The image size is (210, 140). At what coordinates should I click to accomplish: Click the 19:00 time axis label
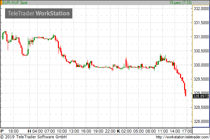tap(98, 131)
